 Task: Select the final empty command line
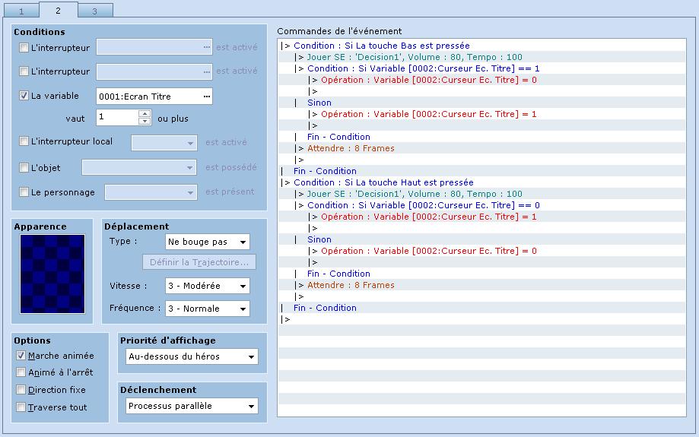click(482, 319)
